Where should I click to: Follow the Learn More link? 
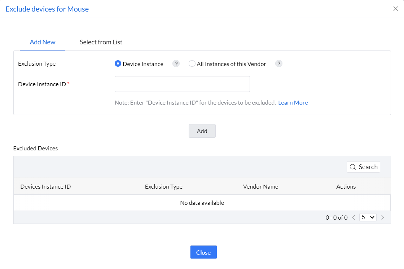click(293, 102)
